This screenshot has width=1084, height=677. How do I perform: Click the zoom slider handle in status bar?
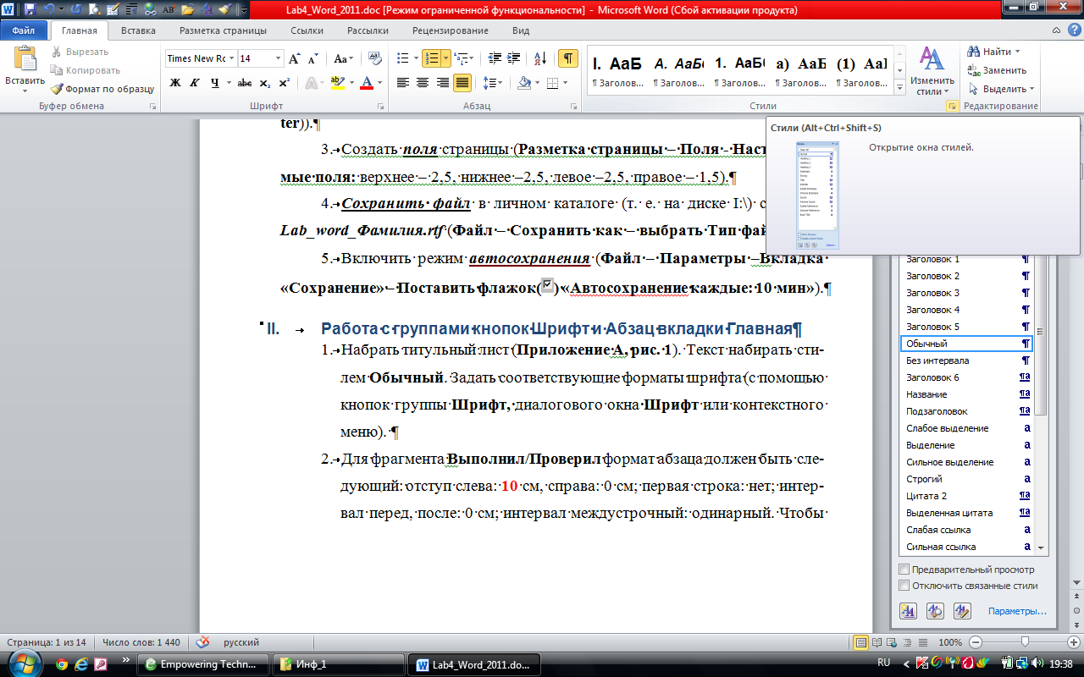click(x=1025, y=642)
